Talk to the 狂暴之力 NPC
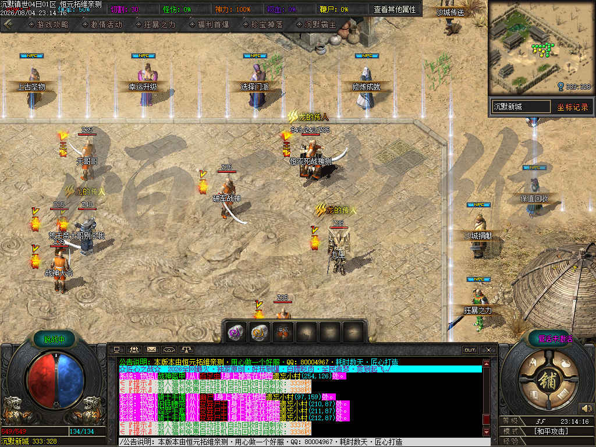Viewport: 596px width, 447px height. (x=478, y=311)
